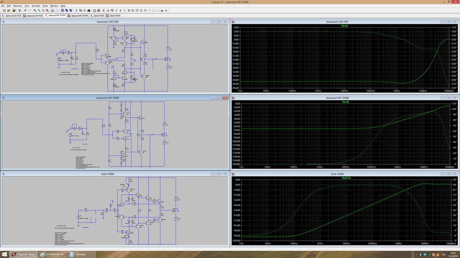This screenshot has width=460, height=258.
Task: Place a Capacitor component tool
Action: click(120, 10)
